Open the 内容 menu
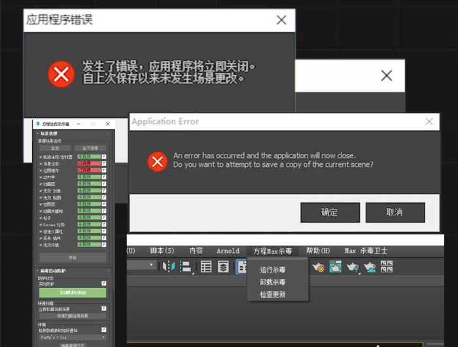 coord(196,251)
